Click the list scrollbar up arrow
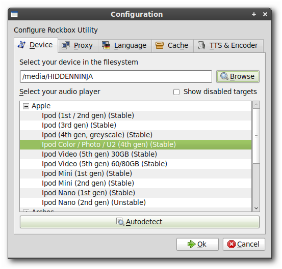The height and width of the screenshot is (269, 282). pyautogui.click(x=256, y=105)
